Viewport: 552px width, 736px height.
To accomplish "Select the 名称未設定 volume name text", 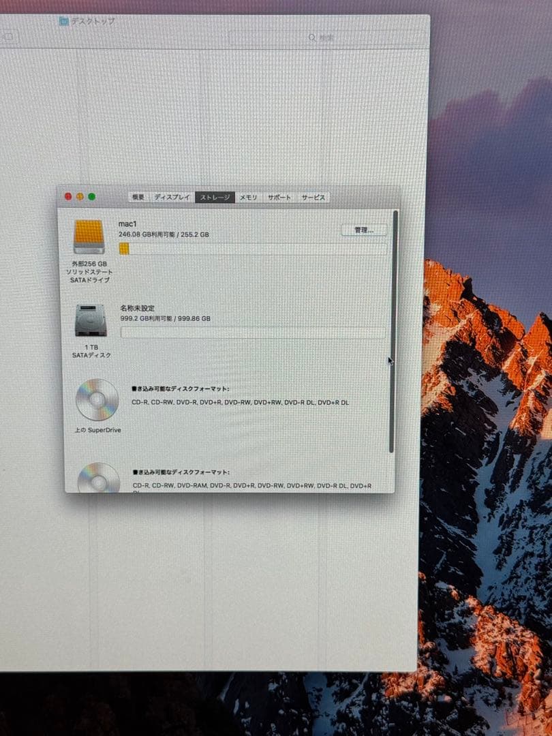I will [x=136, y=308].
